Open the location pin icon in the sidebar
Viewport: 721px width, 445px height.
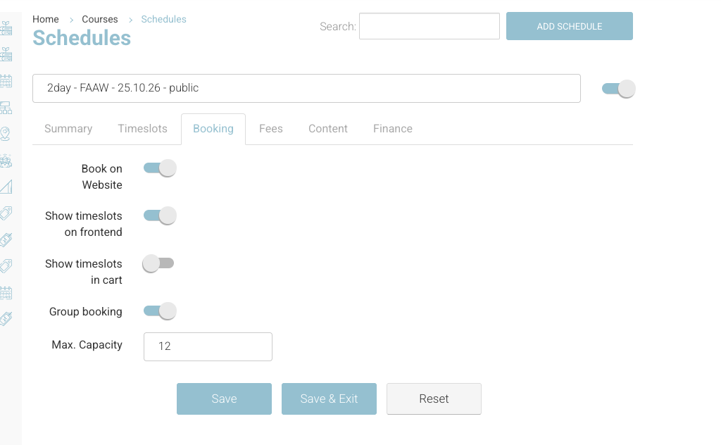click(x=8, y=134)
